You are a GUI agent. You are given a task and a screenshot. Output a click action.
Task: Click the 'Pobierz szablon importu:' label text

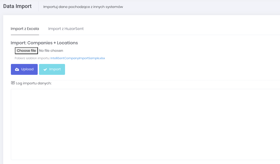coord(32,58)
